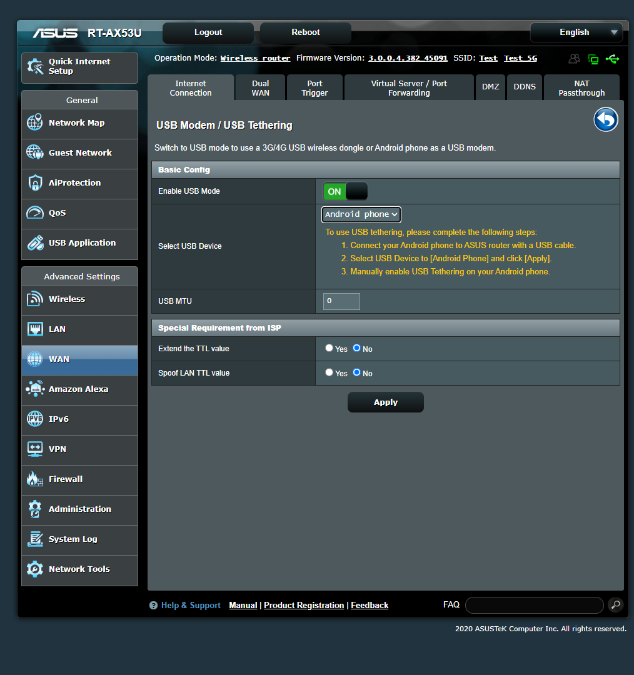Viewport: 634px width, 675px height.
Task: Switch to the Dual WAN tab
Action: tap(260, 88)
